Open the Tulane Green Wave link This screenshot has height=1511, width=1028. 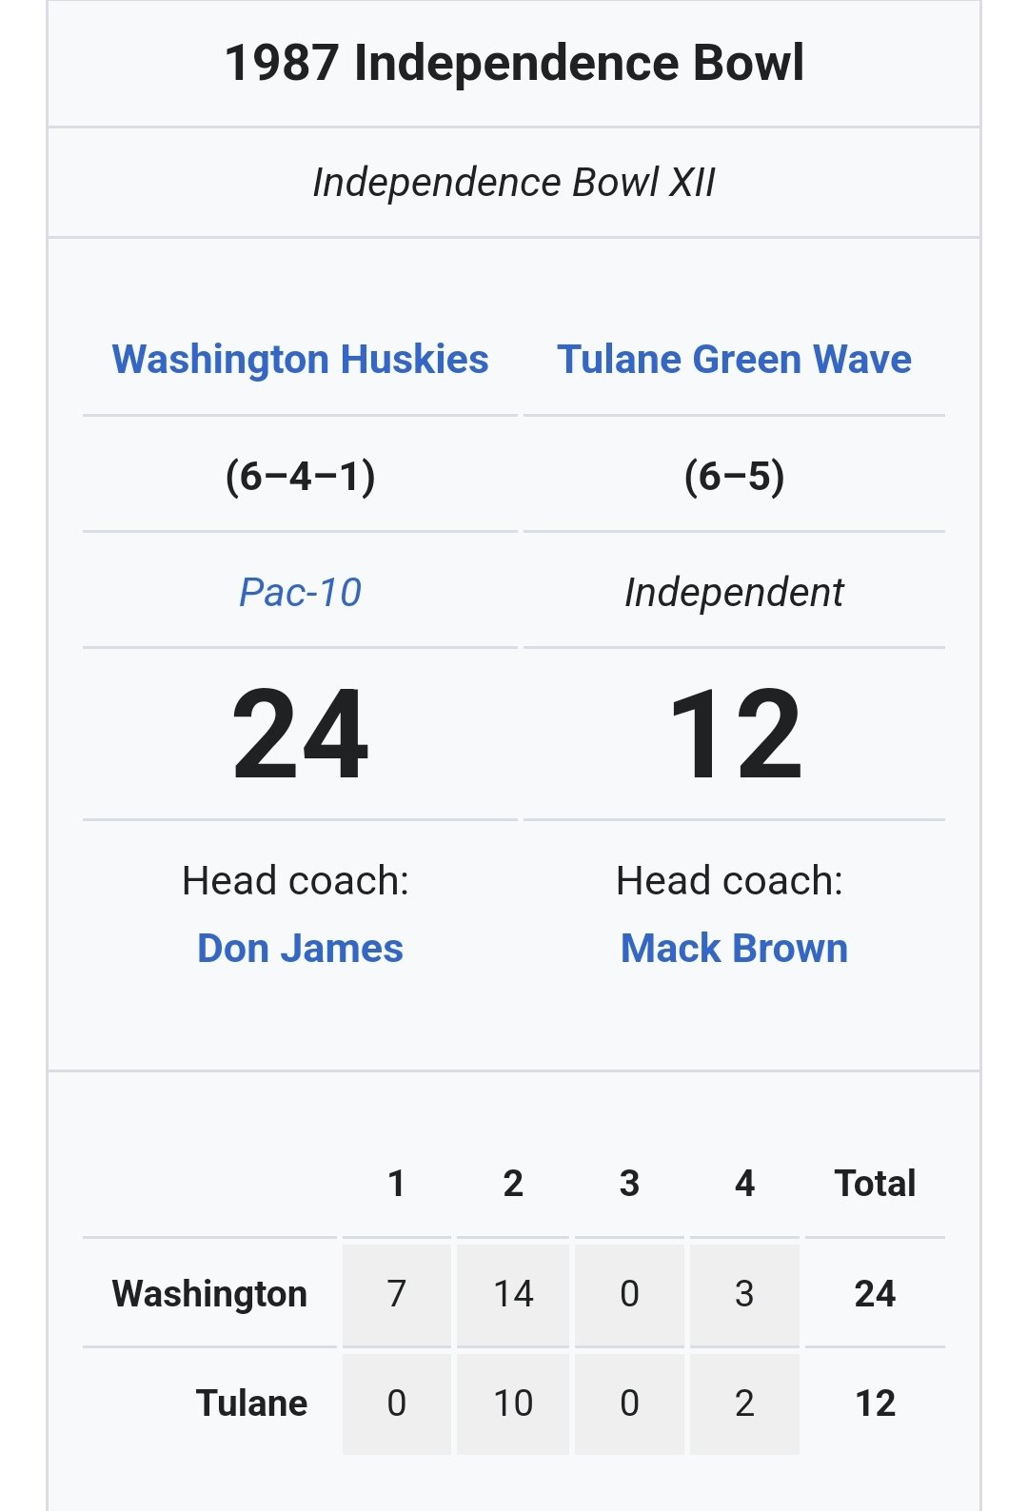tap(734, 360)
